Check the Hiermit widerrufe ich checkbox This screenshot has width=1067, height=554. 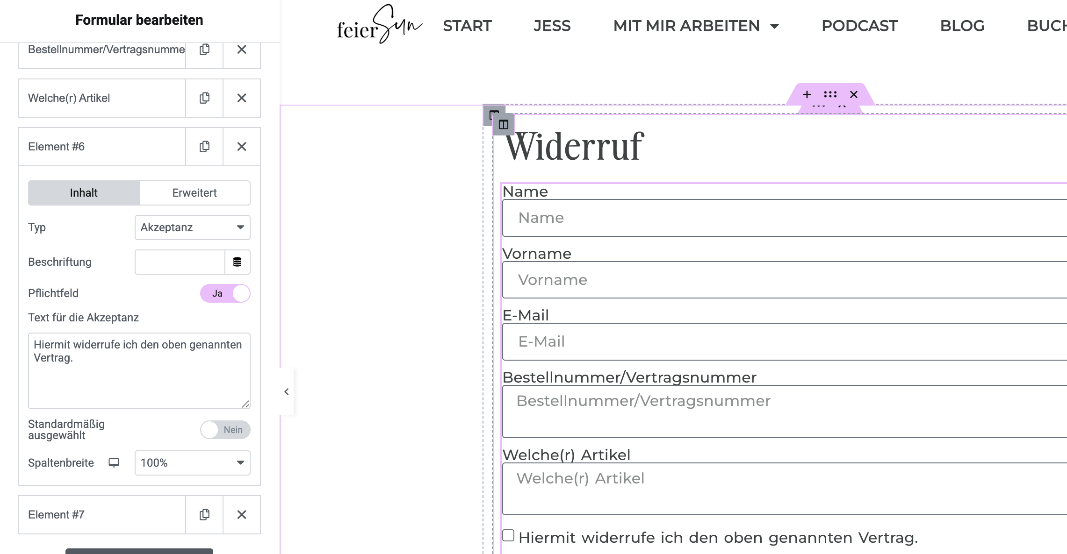coord(508,535)
